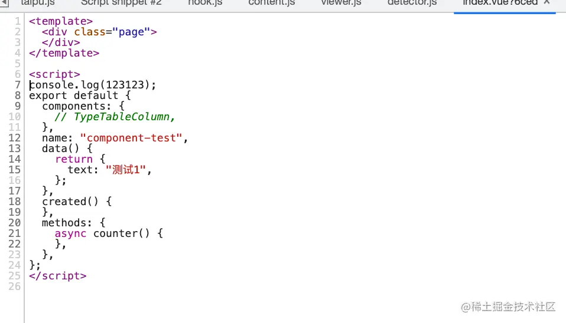Click line number 15 in the gutter
Image resolution: width=566 pixels, height=323 pixels.
point(14,170)
